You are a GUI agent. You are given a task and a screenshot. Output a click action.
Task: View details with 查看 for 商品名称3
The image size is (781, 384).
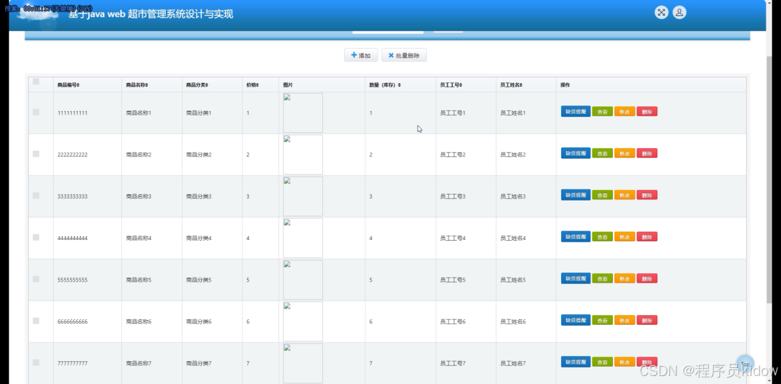point(602,195)
